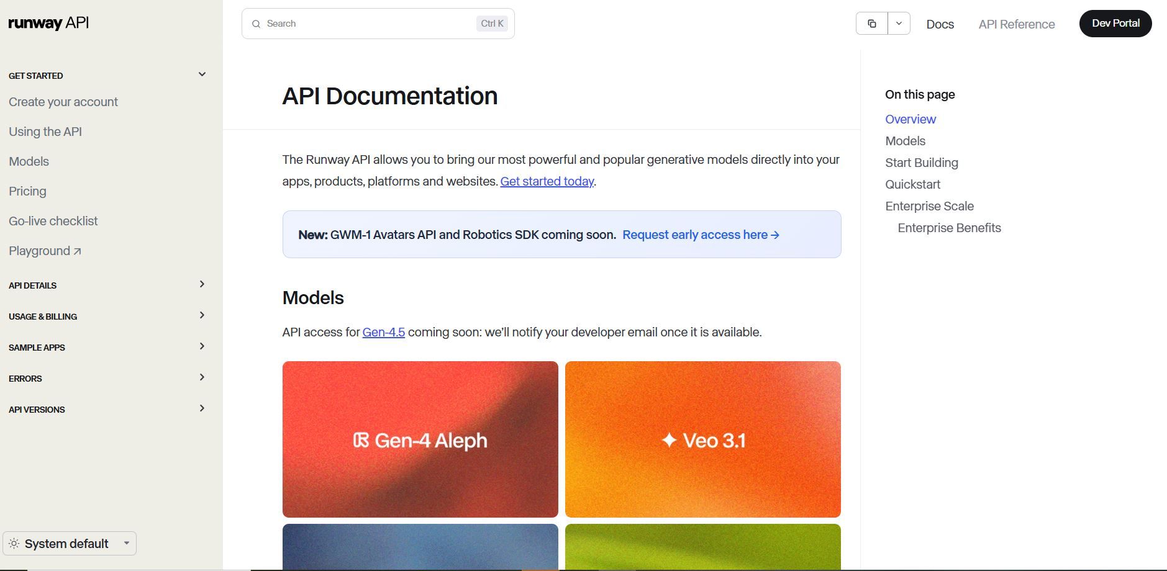Expand the Usage & Billing section
The image size is (1167, 571).
[202, 315]
